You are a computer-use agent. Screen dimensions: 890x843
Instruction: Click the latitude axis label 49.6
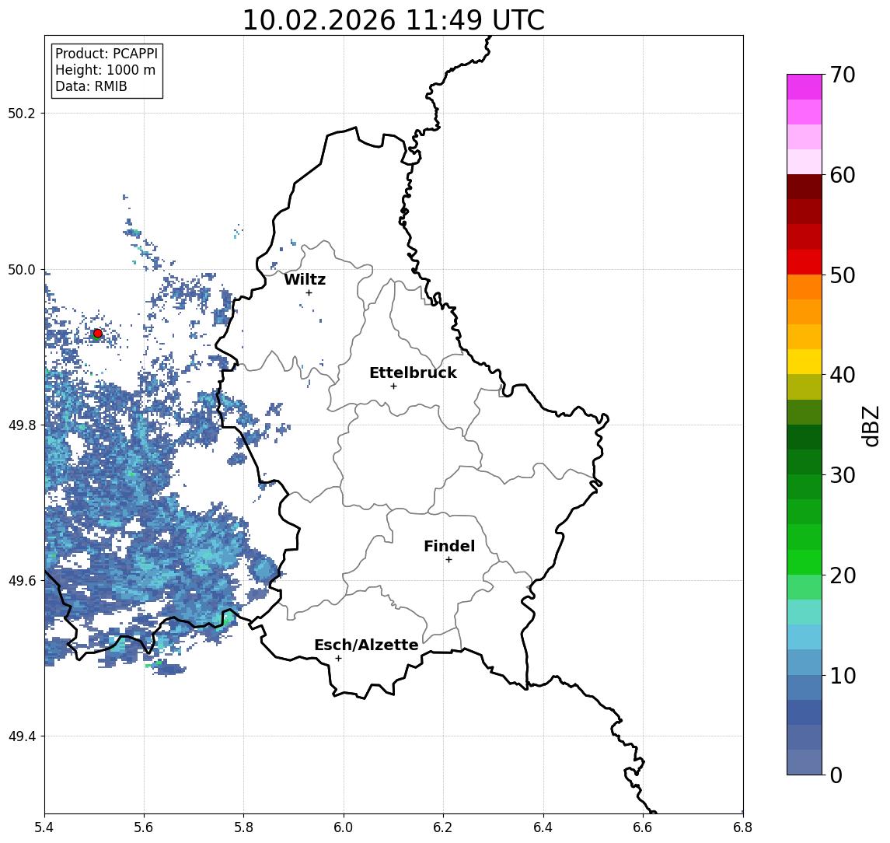coord(22,581)
